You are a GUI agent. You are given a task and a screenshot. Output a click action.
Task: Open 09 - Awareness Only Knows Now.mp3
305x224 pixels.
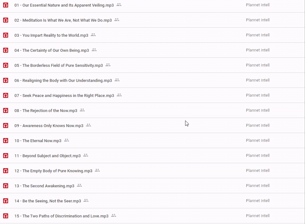49,125
